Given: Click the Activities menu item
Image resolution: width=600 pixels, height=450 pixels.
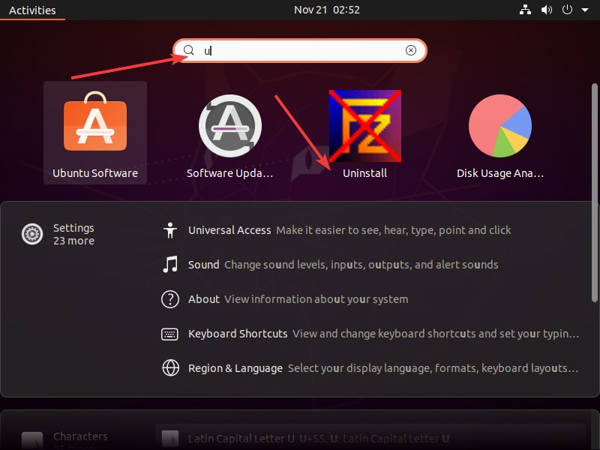Looking at the screenshot, I should coord(33,10).
